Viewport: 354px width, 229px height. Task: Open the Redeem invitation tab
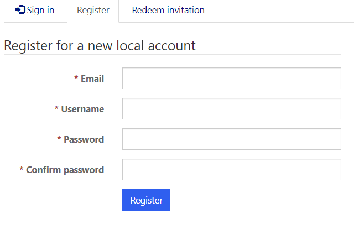pyautogui.click(x=168, y=11)
